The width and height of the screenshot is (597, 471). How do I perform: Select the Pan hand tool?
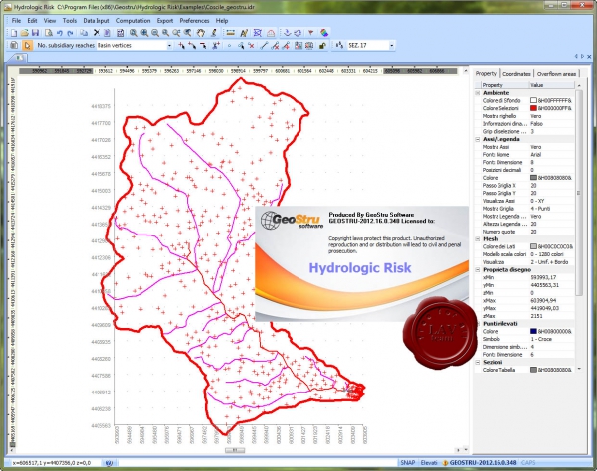click(201, 33)
